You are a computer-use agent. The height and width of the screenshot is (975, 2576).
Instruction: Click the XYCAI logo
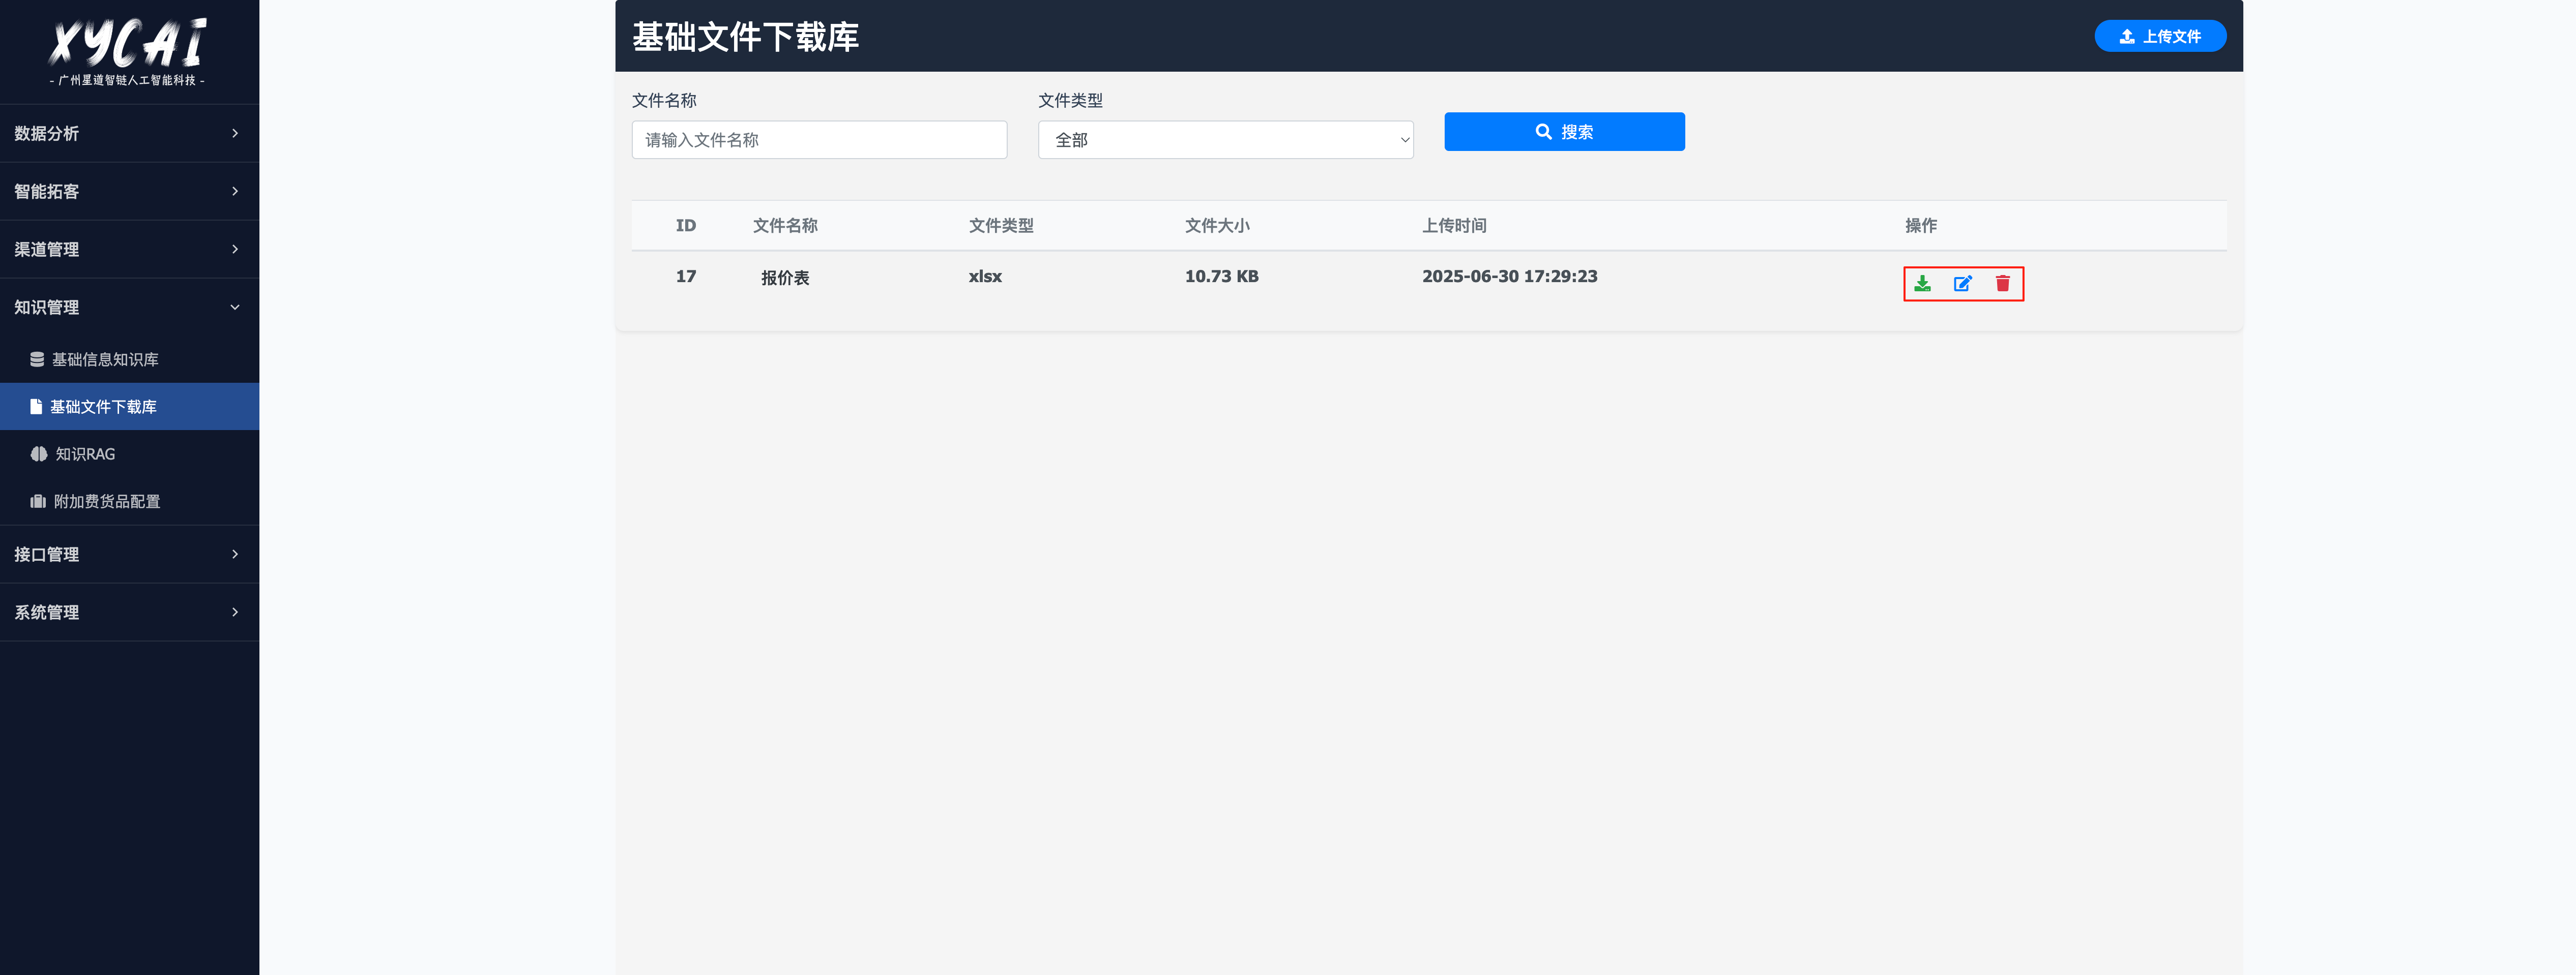click(x=128, y=42)
